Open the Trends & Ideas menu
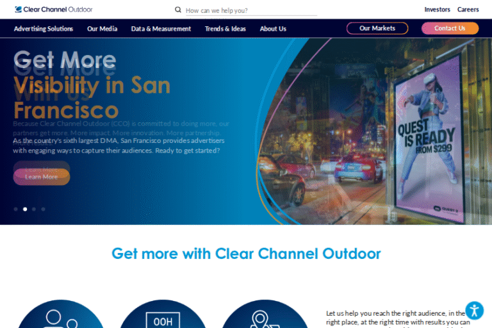492x328 pixels. coord(225,29)
